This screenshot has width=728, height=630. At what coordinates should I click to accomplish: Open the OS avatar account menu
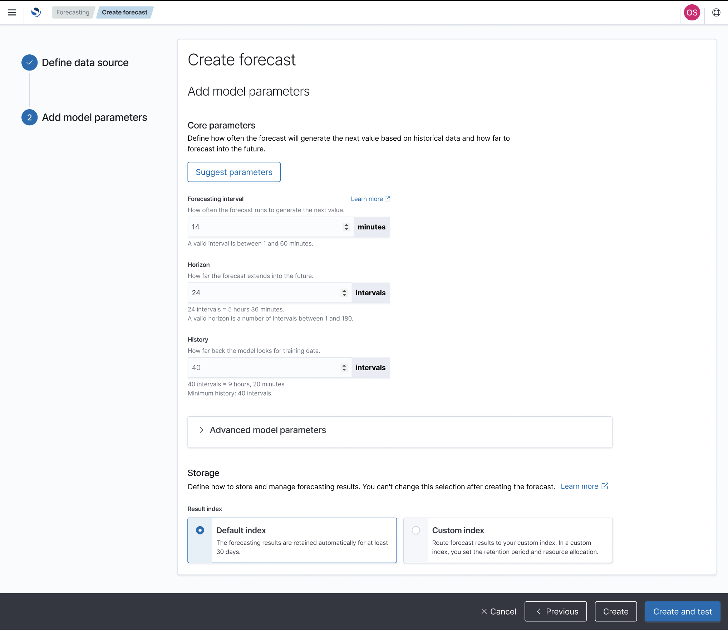(x=692, y=12)
